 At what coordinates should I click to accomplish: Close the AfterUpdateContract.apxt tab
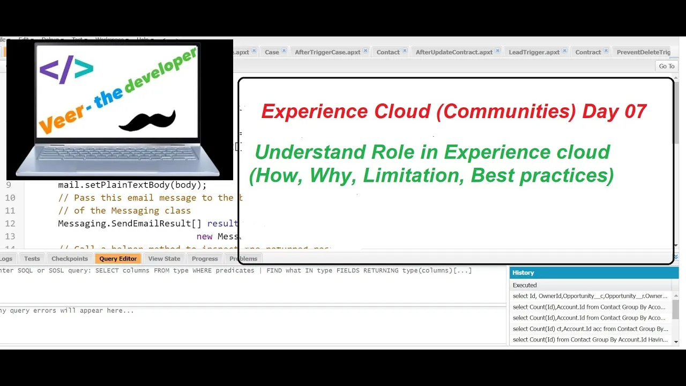tap(498, 51)
